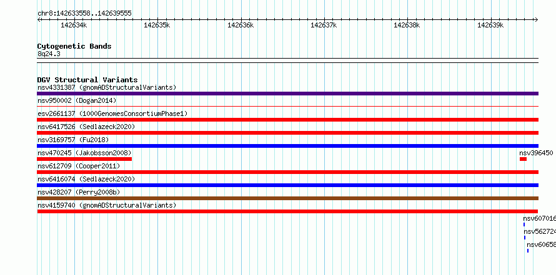This screenshot has width=556, height=275.
Task: Open the nsv562724 variant label
Action: pos(540,231)
